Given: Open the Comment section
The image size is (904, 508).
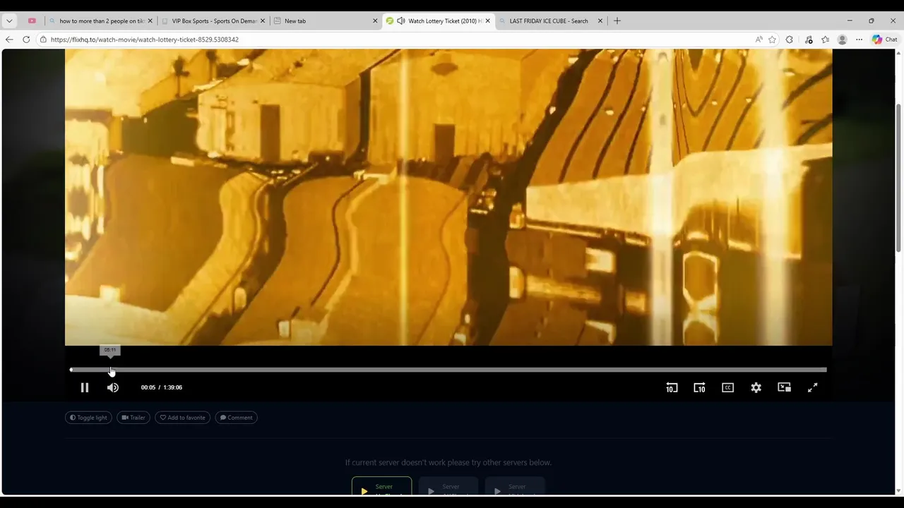Looking at the screenshot, I should pos(236,418).
